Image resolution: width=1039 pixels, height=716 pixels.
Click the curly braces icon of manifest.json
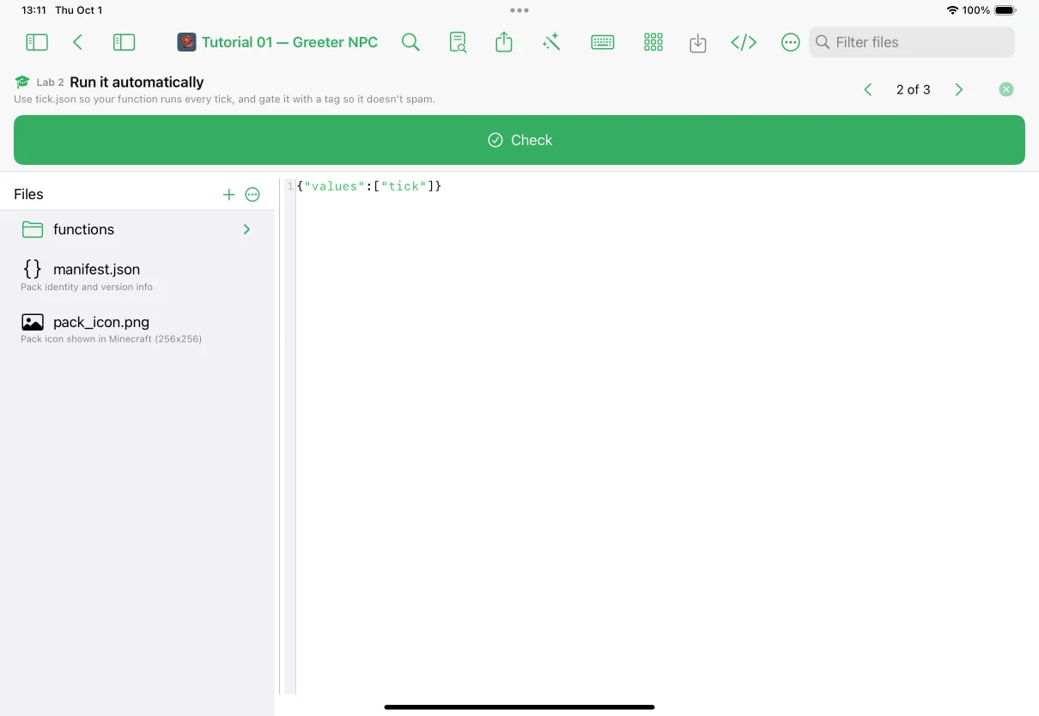33,269
